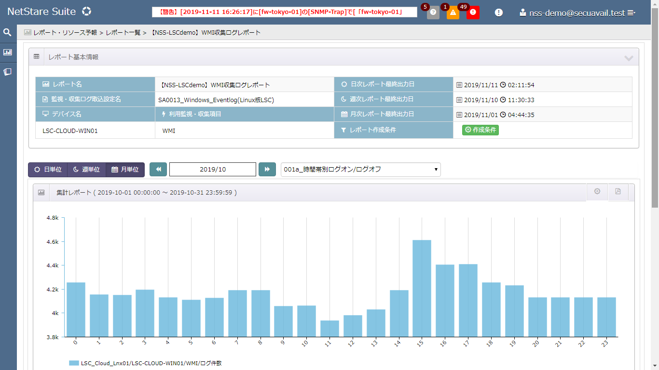Click the table icon of レポート基本情報 panel
The height and width of the screenshot is (370, 659).
[x=37, y=57]
